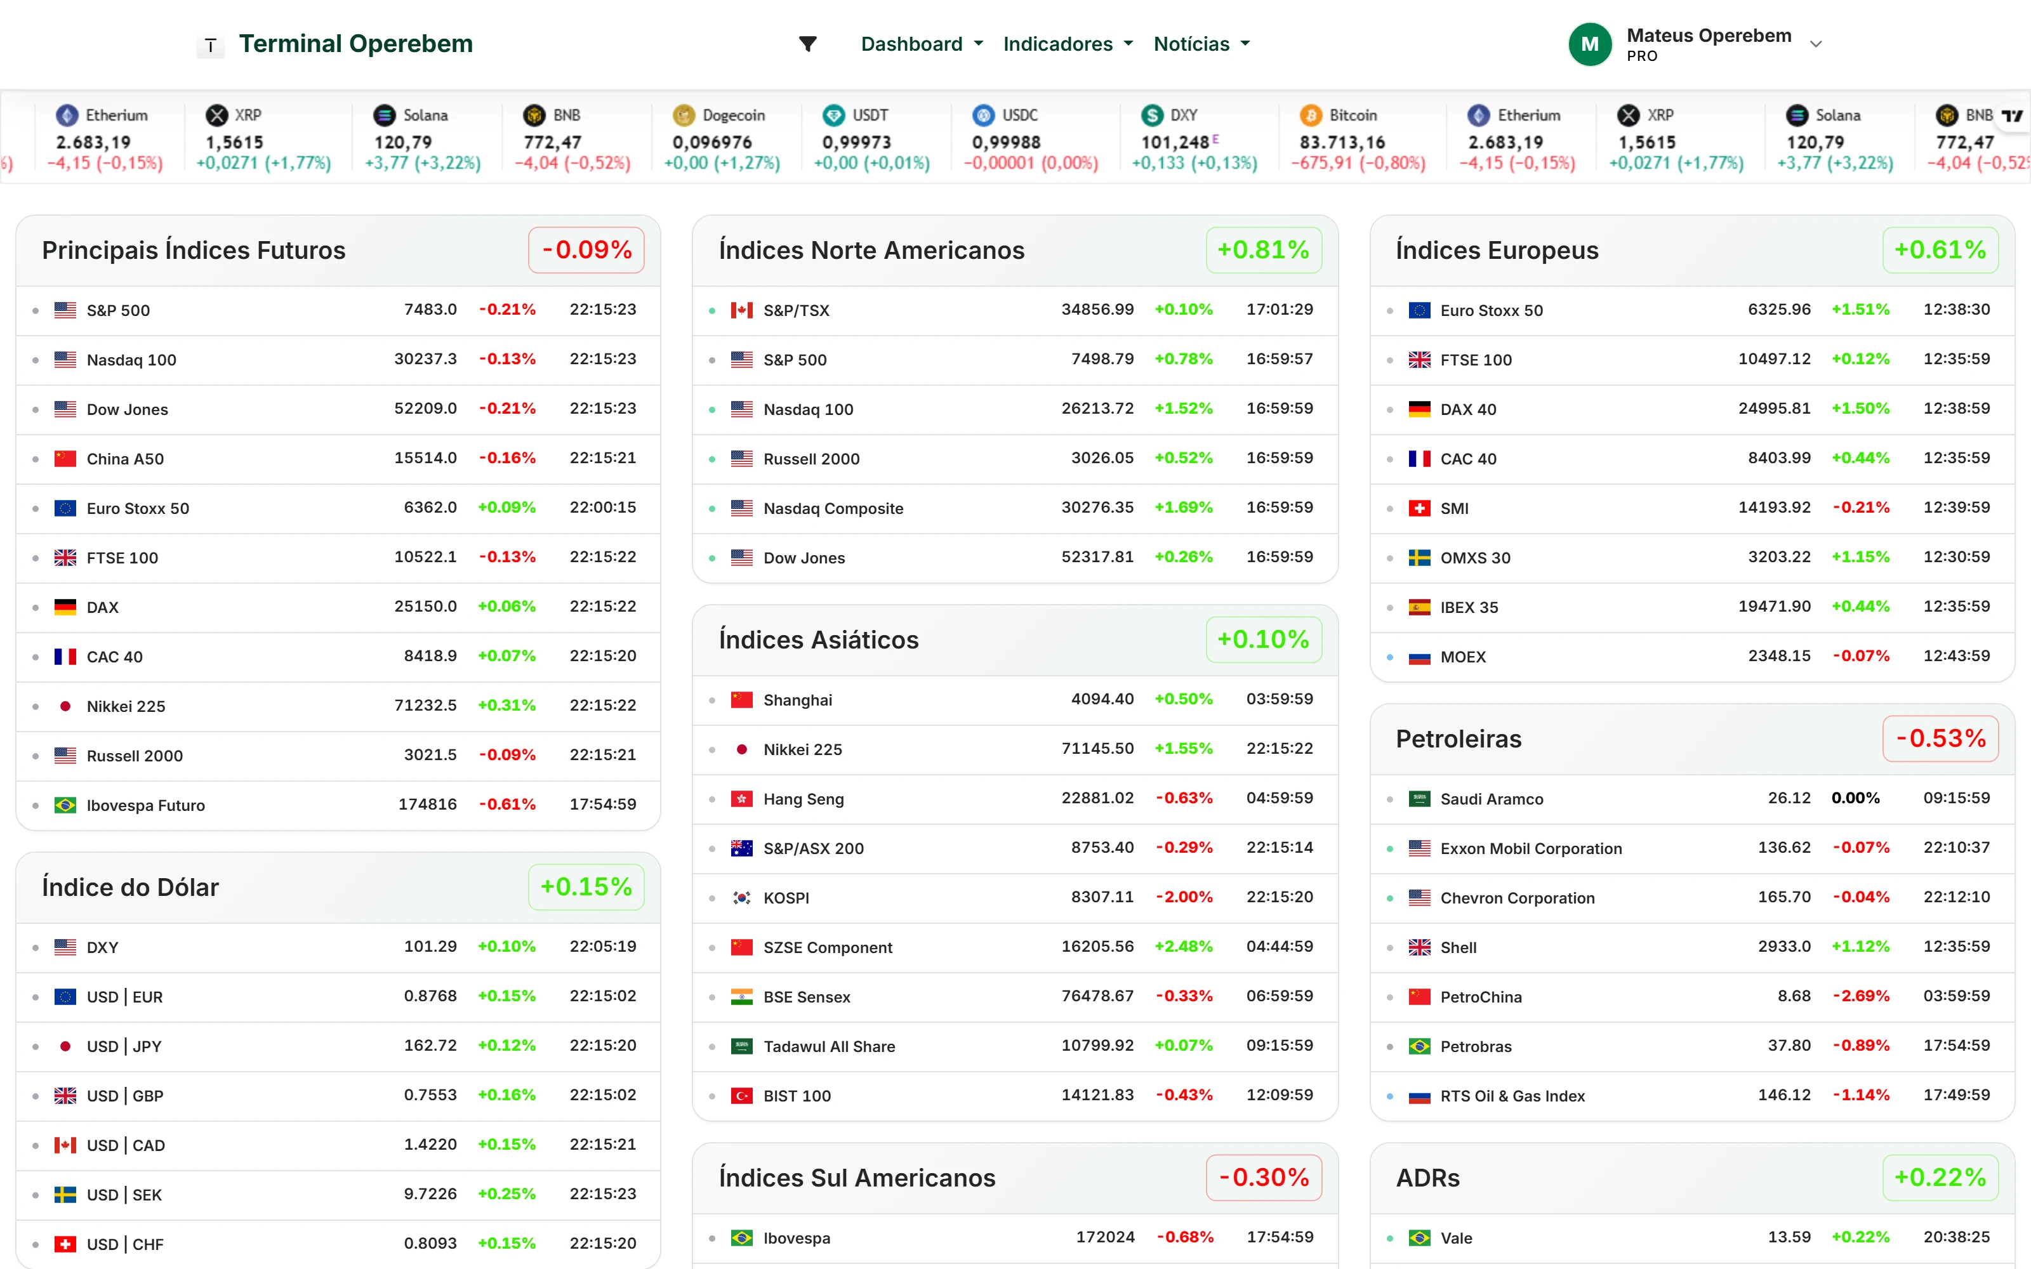Click the Saudi flag beside Saudi Aramco
Screen dimensions: 2031x1269
click(x=1419, y=798)
